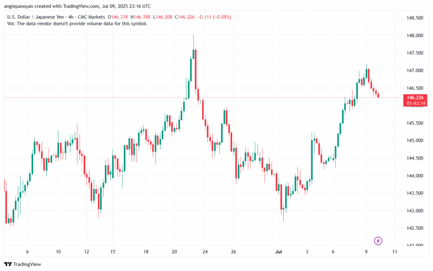
Task: Click the date label 9 on time axis
Action: pos(366,252)
